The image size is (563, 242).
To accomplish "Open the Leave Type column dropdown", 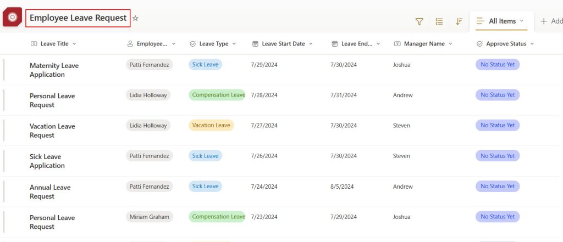I will 234,44.
